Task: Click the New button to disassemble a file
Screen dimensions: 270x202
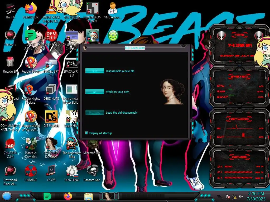Action: 95,71
